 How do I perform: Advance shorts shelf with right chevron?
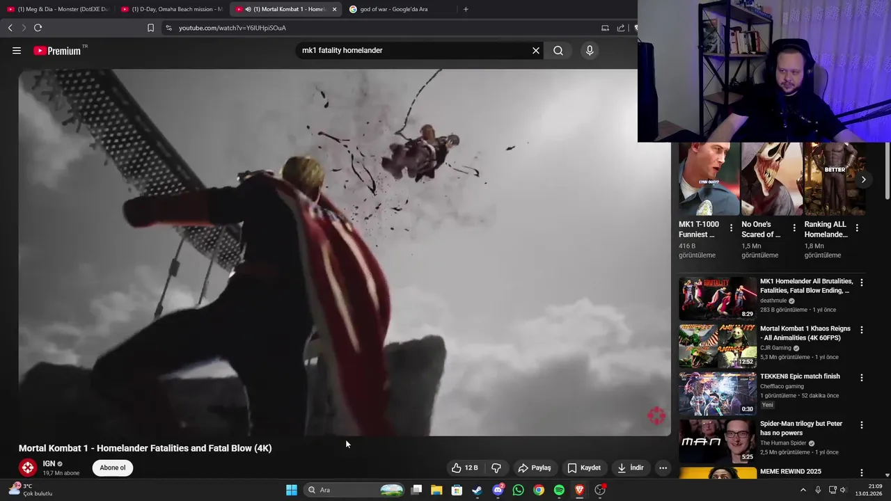[863, 180]
